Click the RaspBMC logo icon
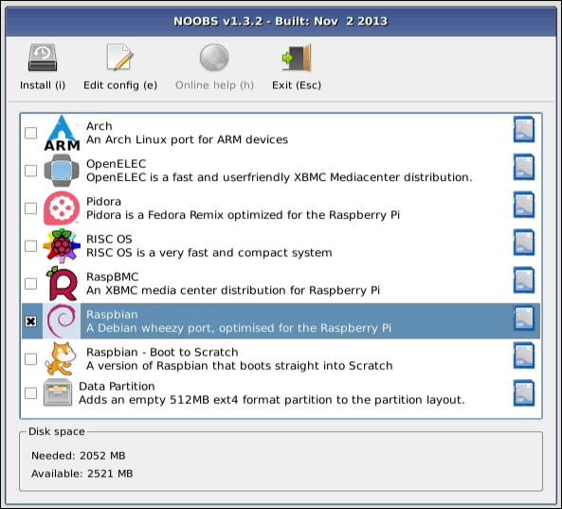Image resolution: width=562 pixels, height=509 pixels. click(62, 283)
